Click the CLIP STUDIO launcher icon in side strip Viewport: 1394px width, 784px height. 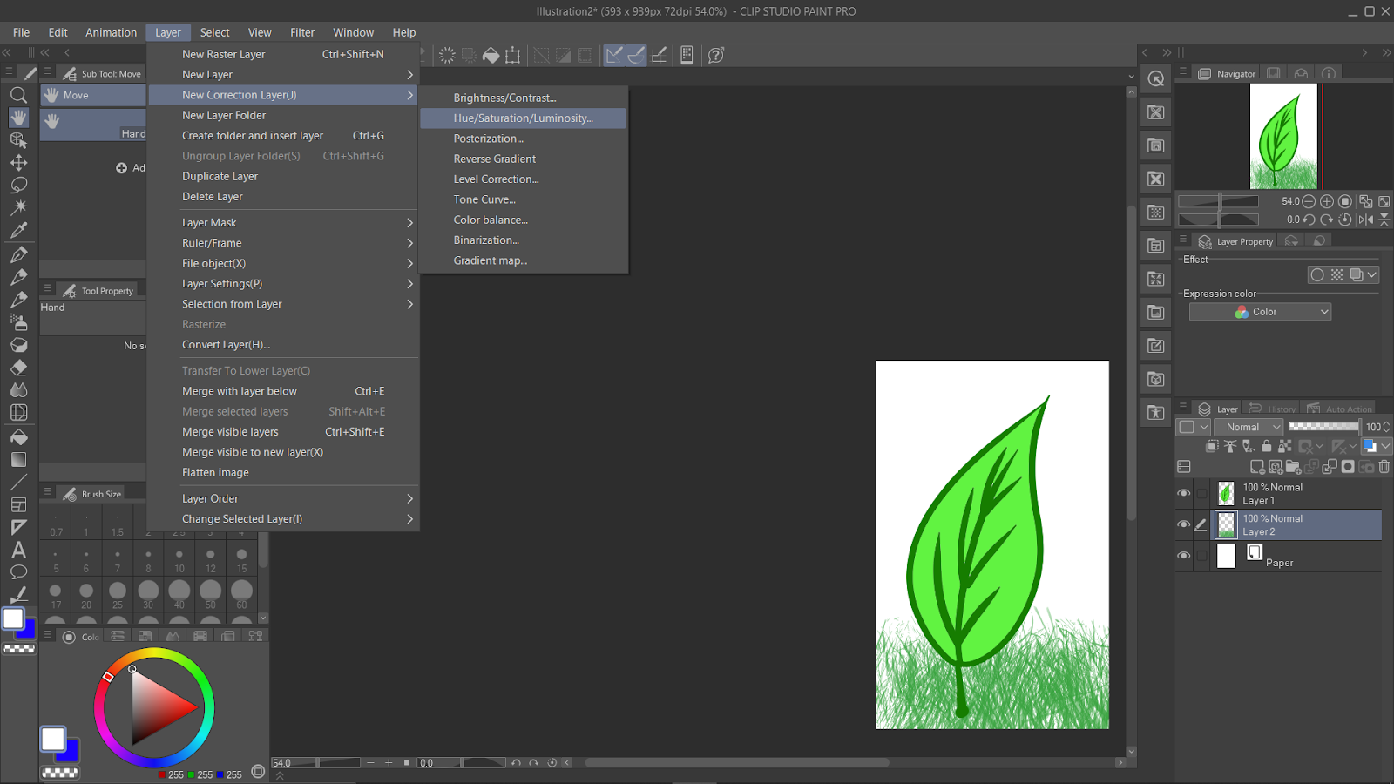(1156, 79)
